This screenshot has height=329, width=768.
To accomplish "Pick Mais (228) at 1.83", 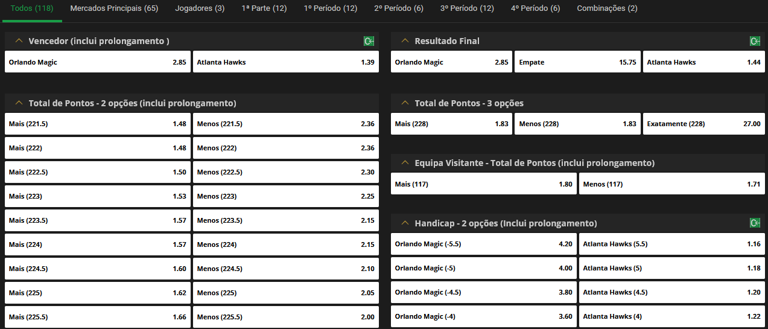I will (x=451, y=124).
